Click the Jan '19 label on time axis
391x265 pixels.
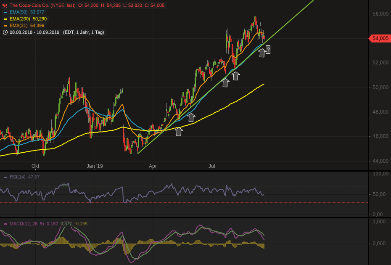tap(95, 166)
